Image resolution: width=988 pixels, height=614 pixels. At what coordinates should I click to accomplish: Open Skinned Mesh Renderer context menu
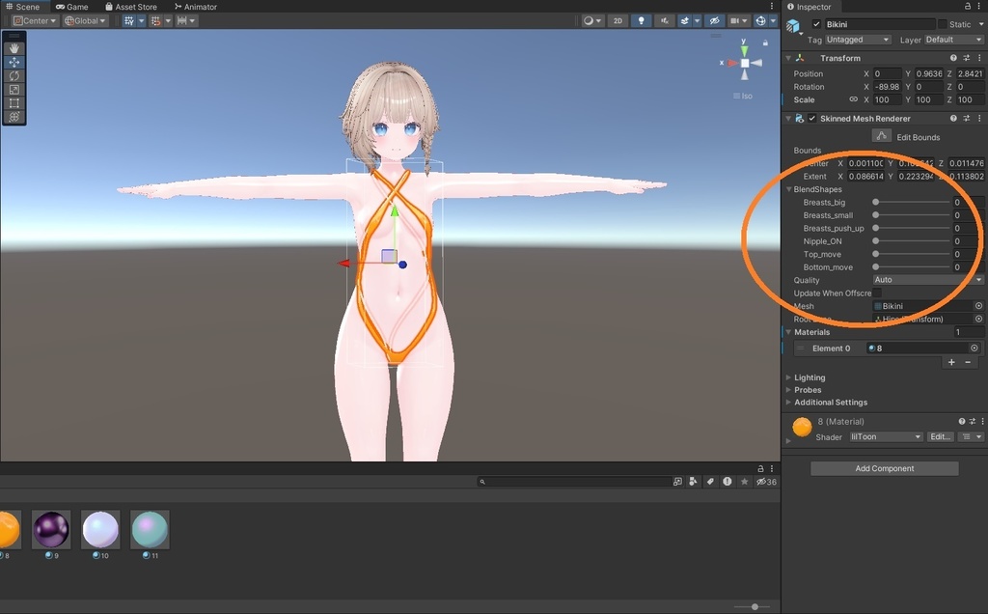tap(980, 119)
